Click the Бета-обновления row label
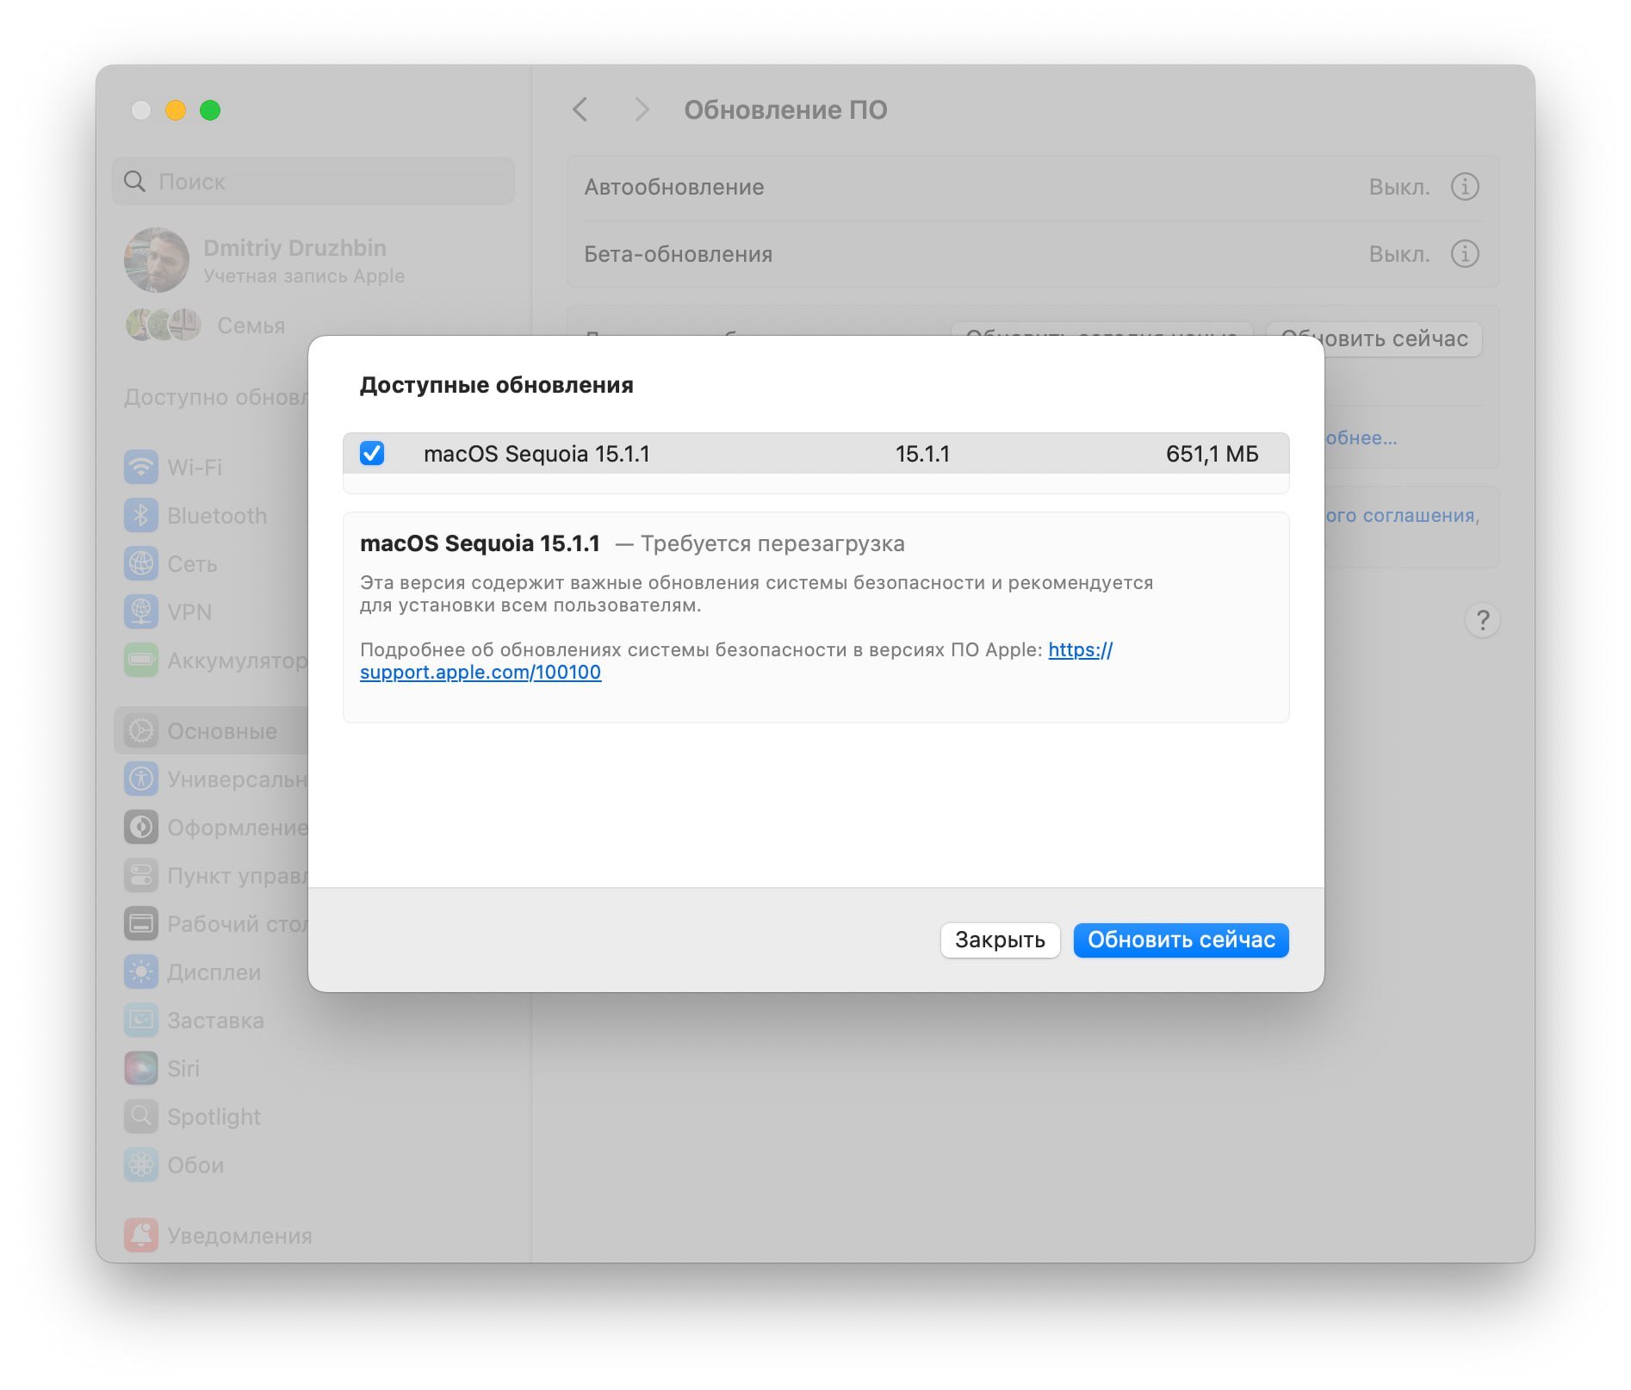 tap(679, 254)
